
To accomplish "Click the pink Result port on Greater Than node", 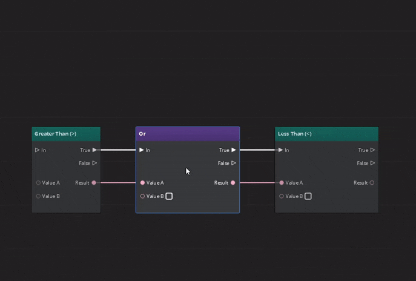I will pos(94,183).
